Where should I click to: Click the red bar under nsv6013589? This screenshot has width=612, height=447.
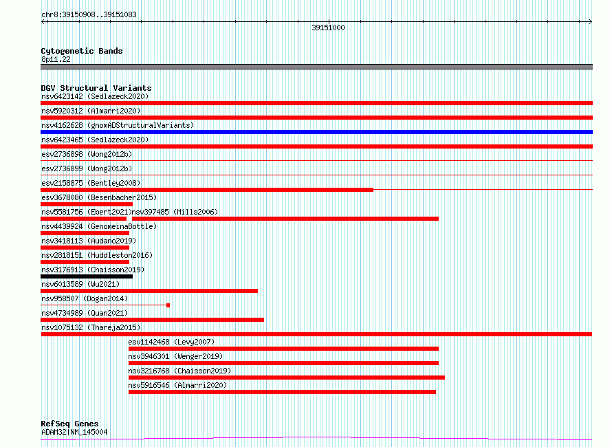click(x=149, y=291)
